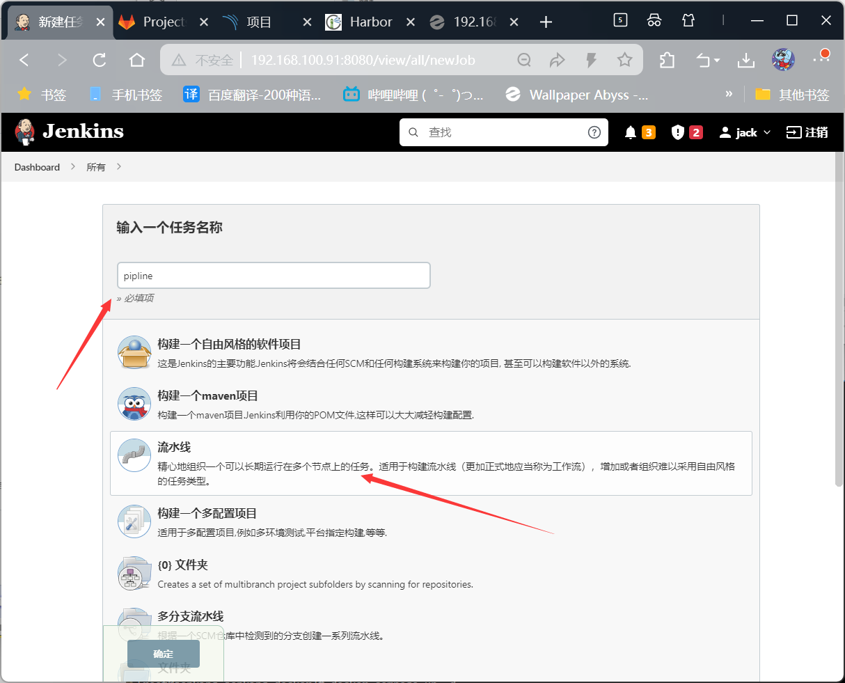Screen dimensions: 845x683
Task: Select 构建一个多配置项目 item type
Action: tap(432, 522)
